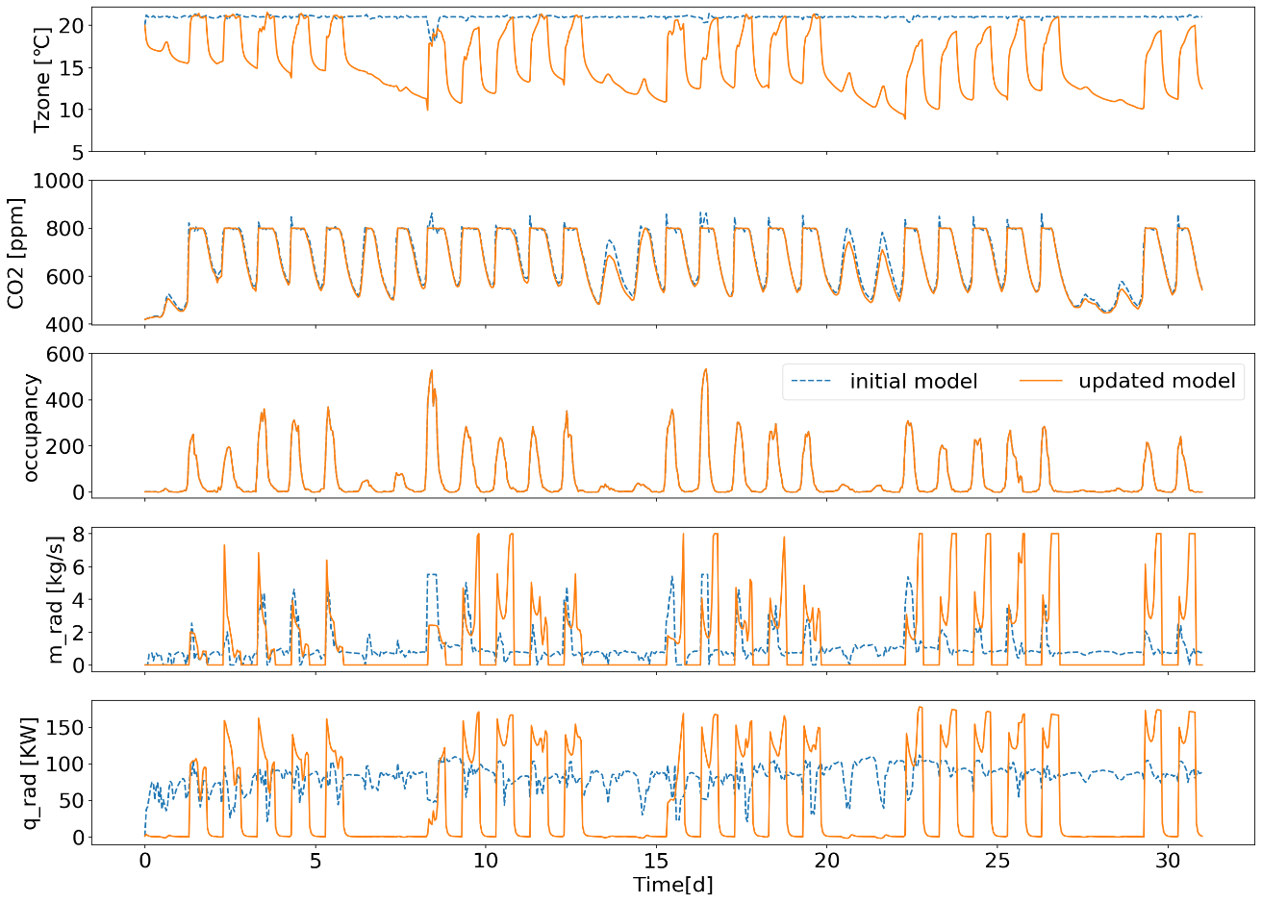Select the 'CO2 [ppm]' y-axis label
Viewport: 1262px width, 903px height.
click(x=15, y=253)
